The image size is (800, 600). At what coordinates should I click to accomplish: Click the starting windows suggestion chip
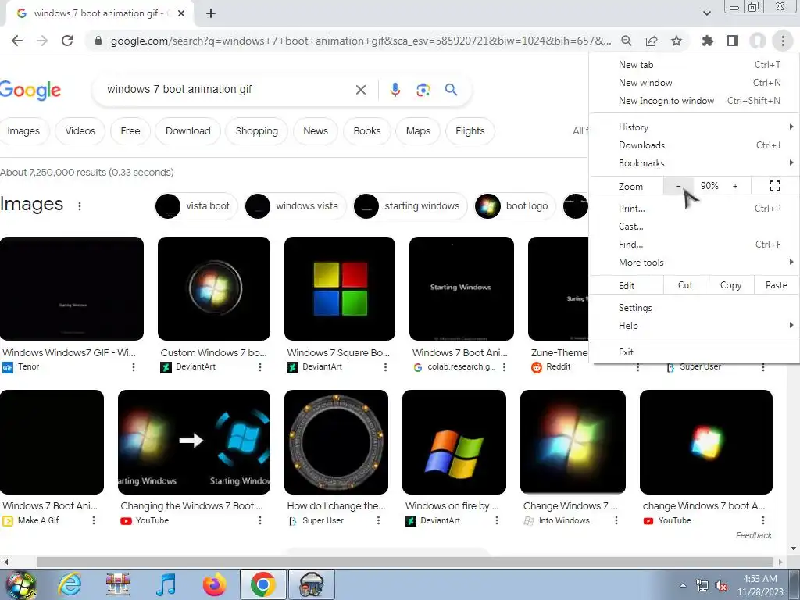click(x=410, y=206)
